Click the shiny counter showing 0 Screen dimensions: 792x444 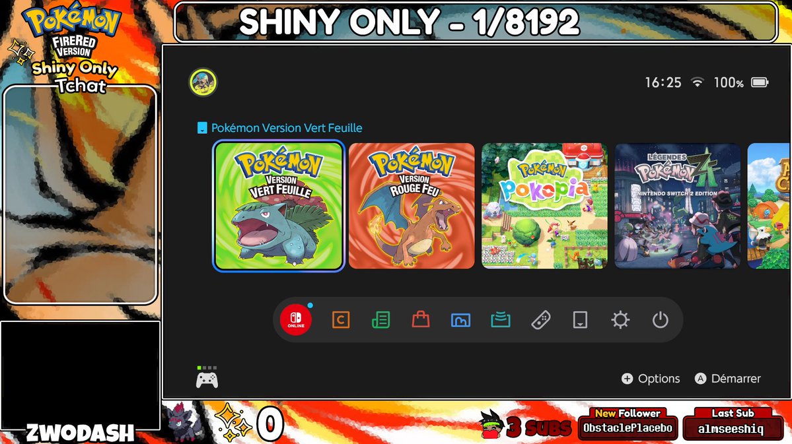[x=270, y=424]
